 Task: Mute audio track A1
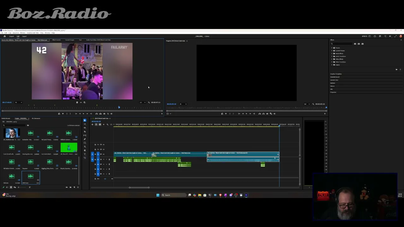pyautogui.click(x=104, y=160)
